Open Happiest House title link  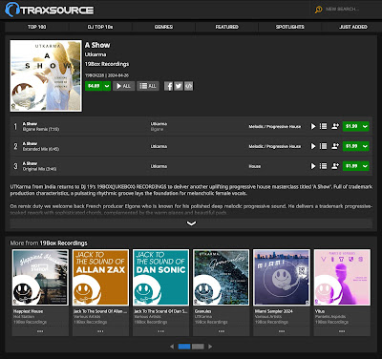[x=28, y=311]
